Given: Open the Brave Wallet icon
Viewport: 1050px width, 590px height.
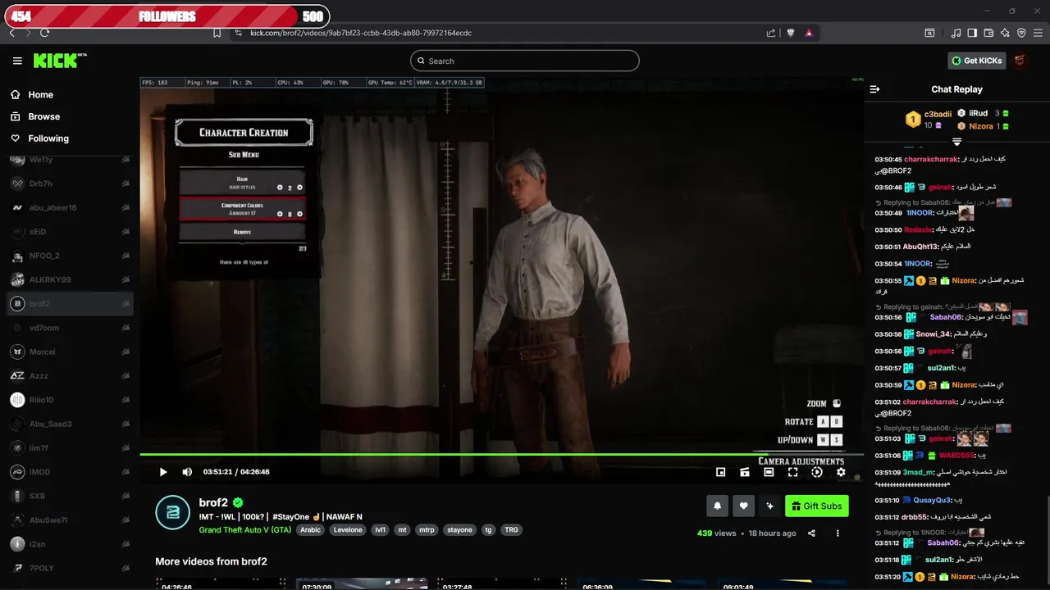Looking at the screenshot, I should pos(988,33).
